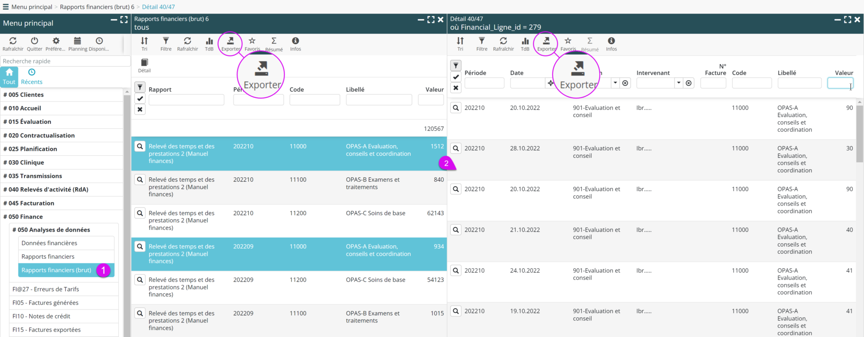Open FI05 - Factures générées link
The height and width of the screenshot is (337, 864).
45,303
